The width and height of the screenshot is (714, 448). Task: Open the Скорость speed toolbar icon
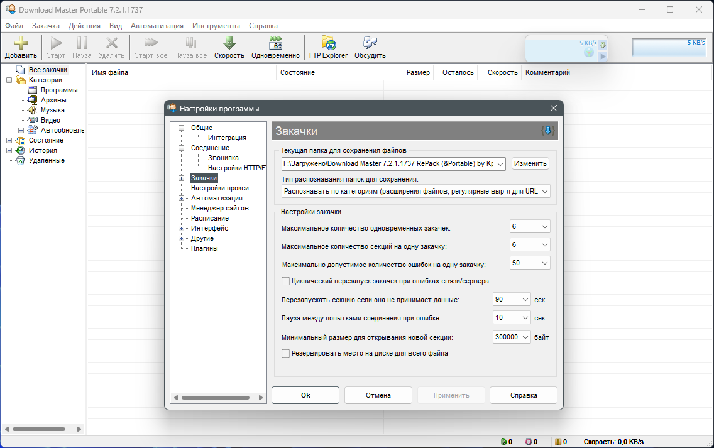point(229,43)
